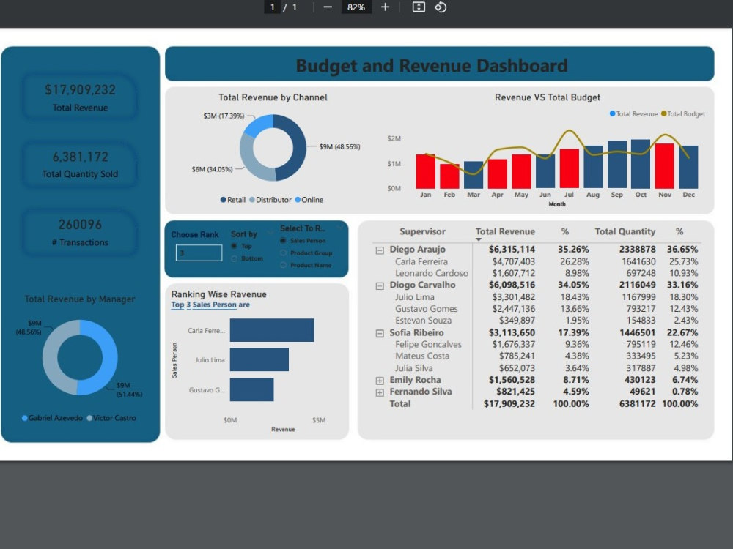Click the zoom in icon on the toolbar
This screenshot has width=733, height=549.
point(385,7)
